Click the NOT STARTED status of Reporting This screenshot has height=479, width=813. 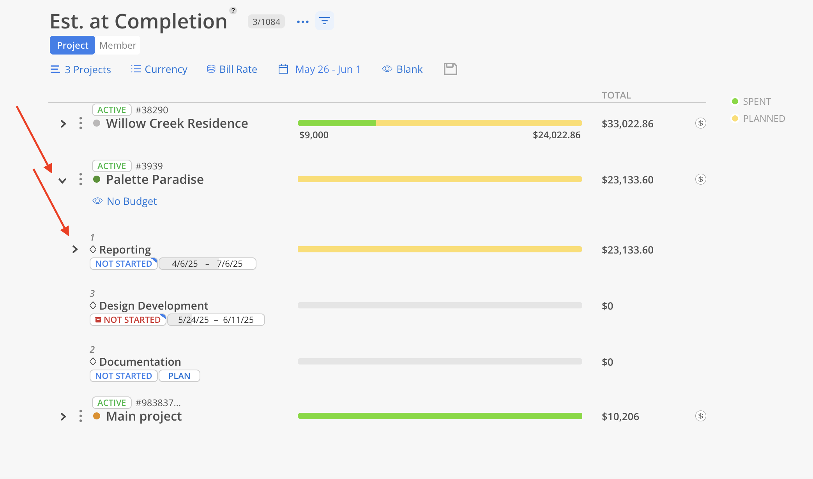pos(124,264)
